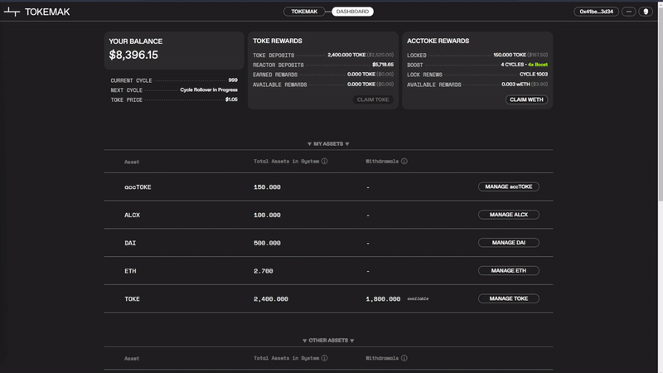The image size is (663, 373).
Task: Open MANAGE accTOKE
Action: 509,186
